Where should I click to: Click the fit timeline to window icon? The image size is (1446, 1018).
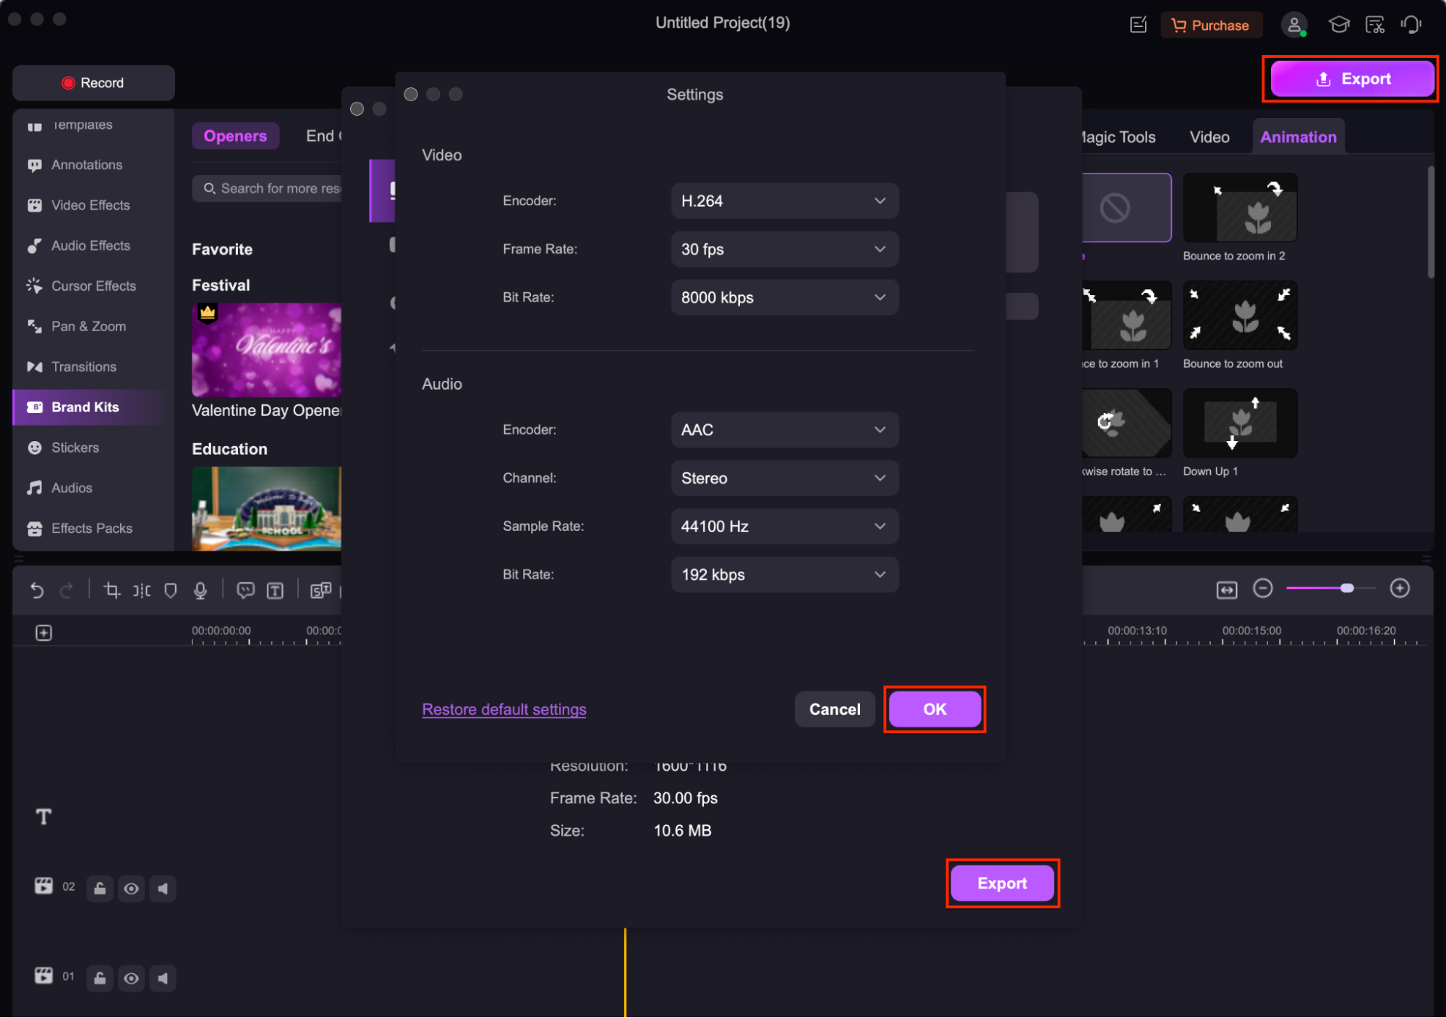click(x=1226, y=590)
